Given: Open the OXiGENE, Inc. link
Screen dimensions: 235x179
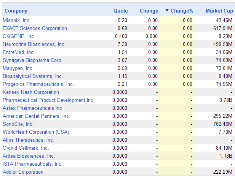Looking at the screenshot, I should point(19,36).
